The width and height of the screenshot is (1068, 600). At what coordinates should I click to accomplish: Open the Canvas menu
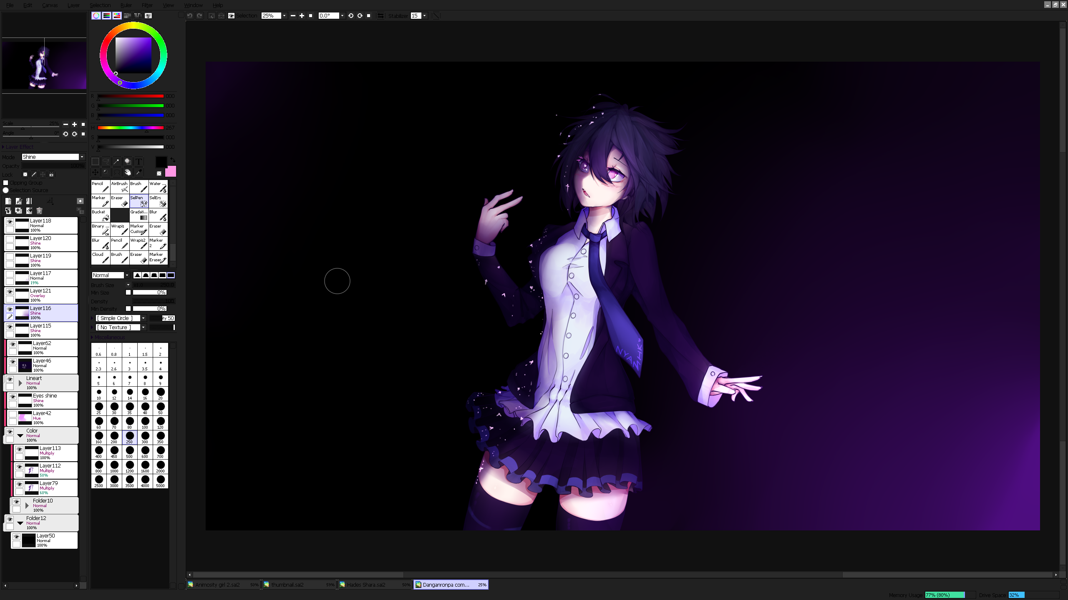click(50, 5)
